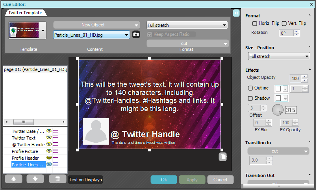Viewport: 317px width, 190px height.
Task: Click the trash delete layer button
Action: point(57,179)
